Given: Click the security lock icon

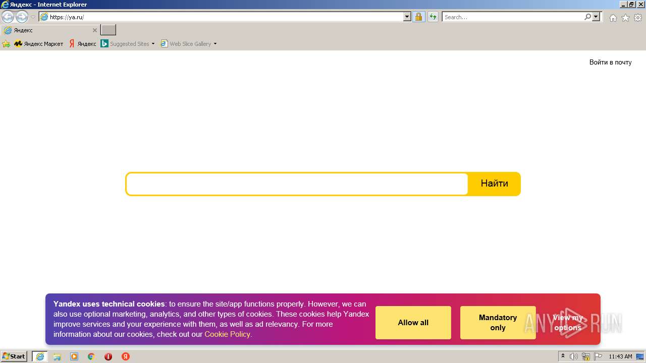Looking at the screenshot, I should pos(418,17).
